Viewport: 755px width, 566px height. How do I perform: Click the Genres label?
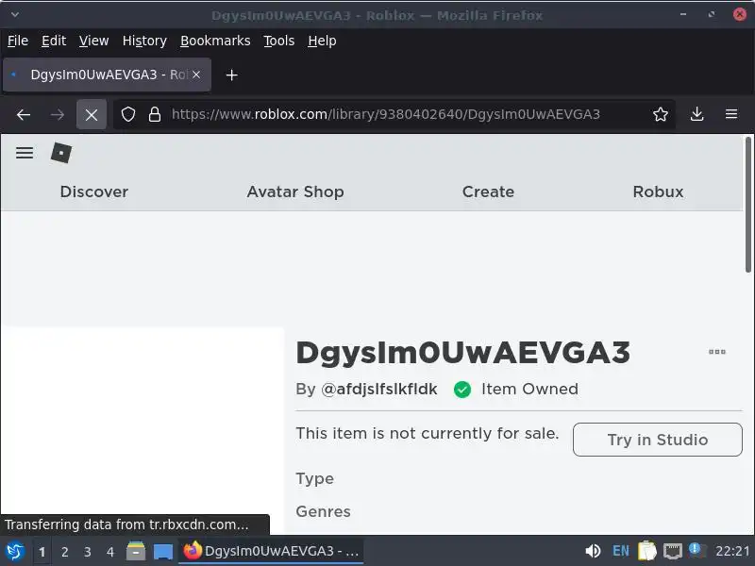coord(323,511)
